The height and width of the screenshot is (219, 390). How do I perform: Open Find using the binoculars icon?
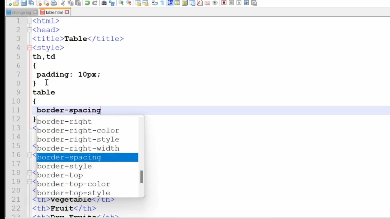[x=104, y=3]
